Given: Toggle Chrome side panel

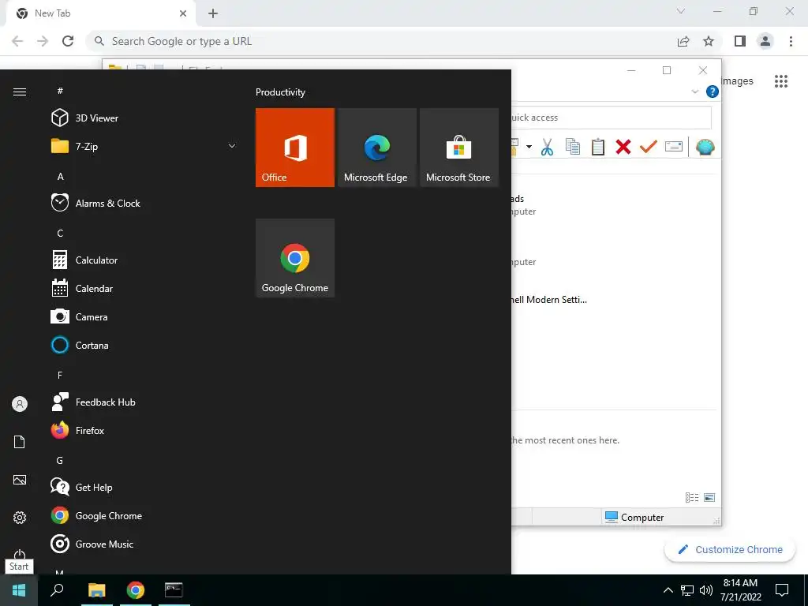Looking at the screenshot, I should (740, 41).
